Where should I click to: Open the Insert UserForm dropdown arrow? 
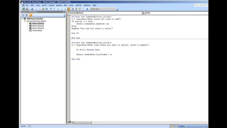(29, 9)
